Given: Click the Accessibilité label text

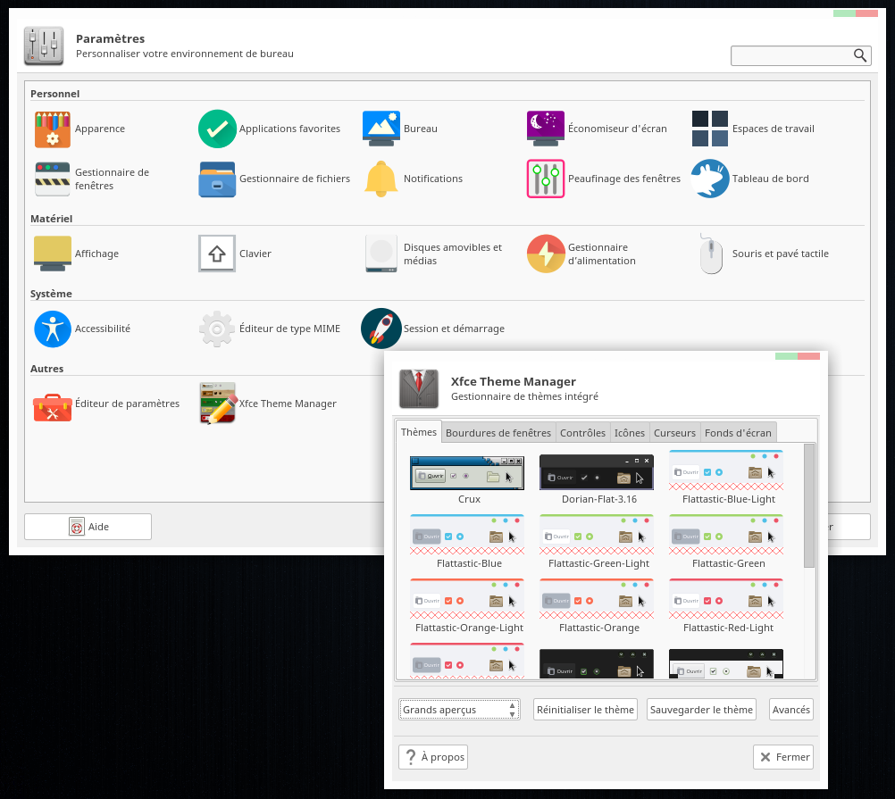Looking at the screenshot, I should pos(103,329).
